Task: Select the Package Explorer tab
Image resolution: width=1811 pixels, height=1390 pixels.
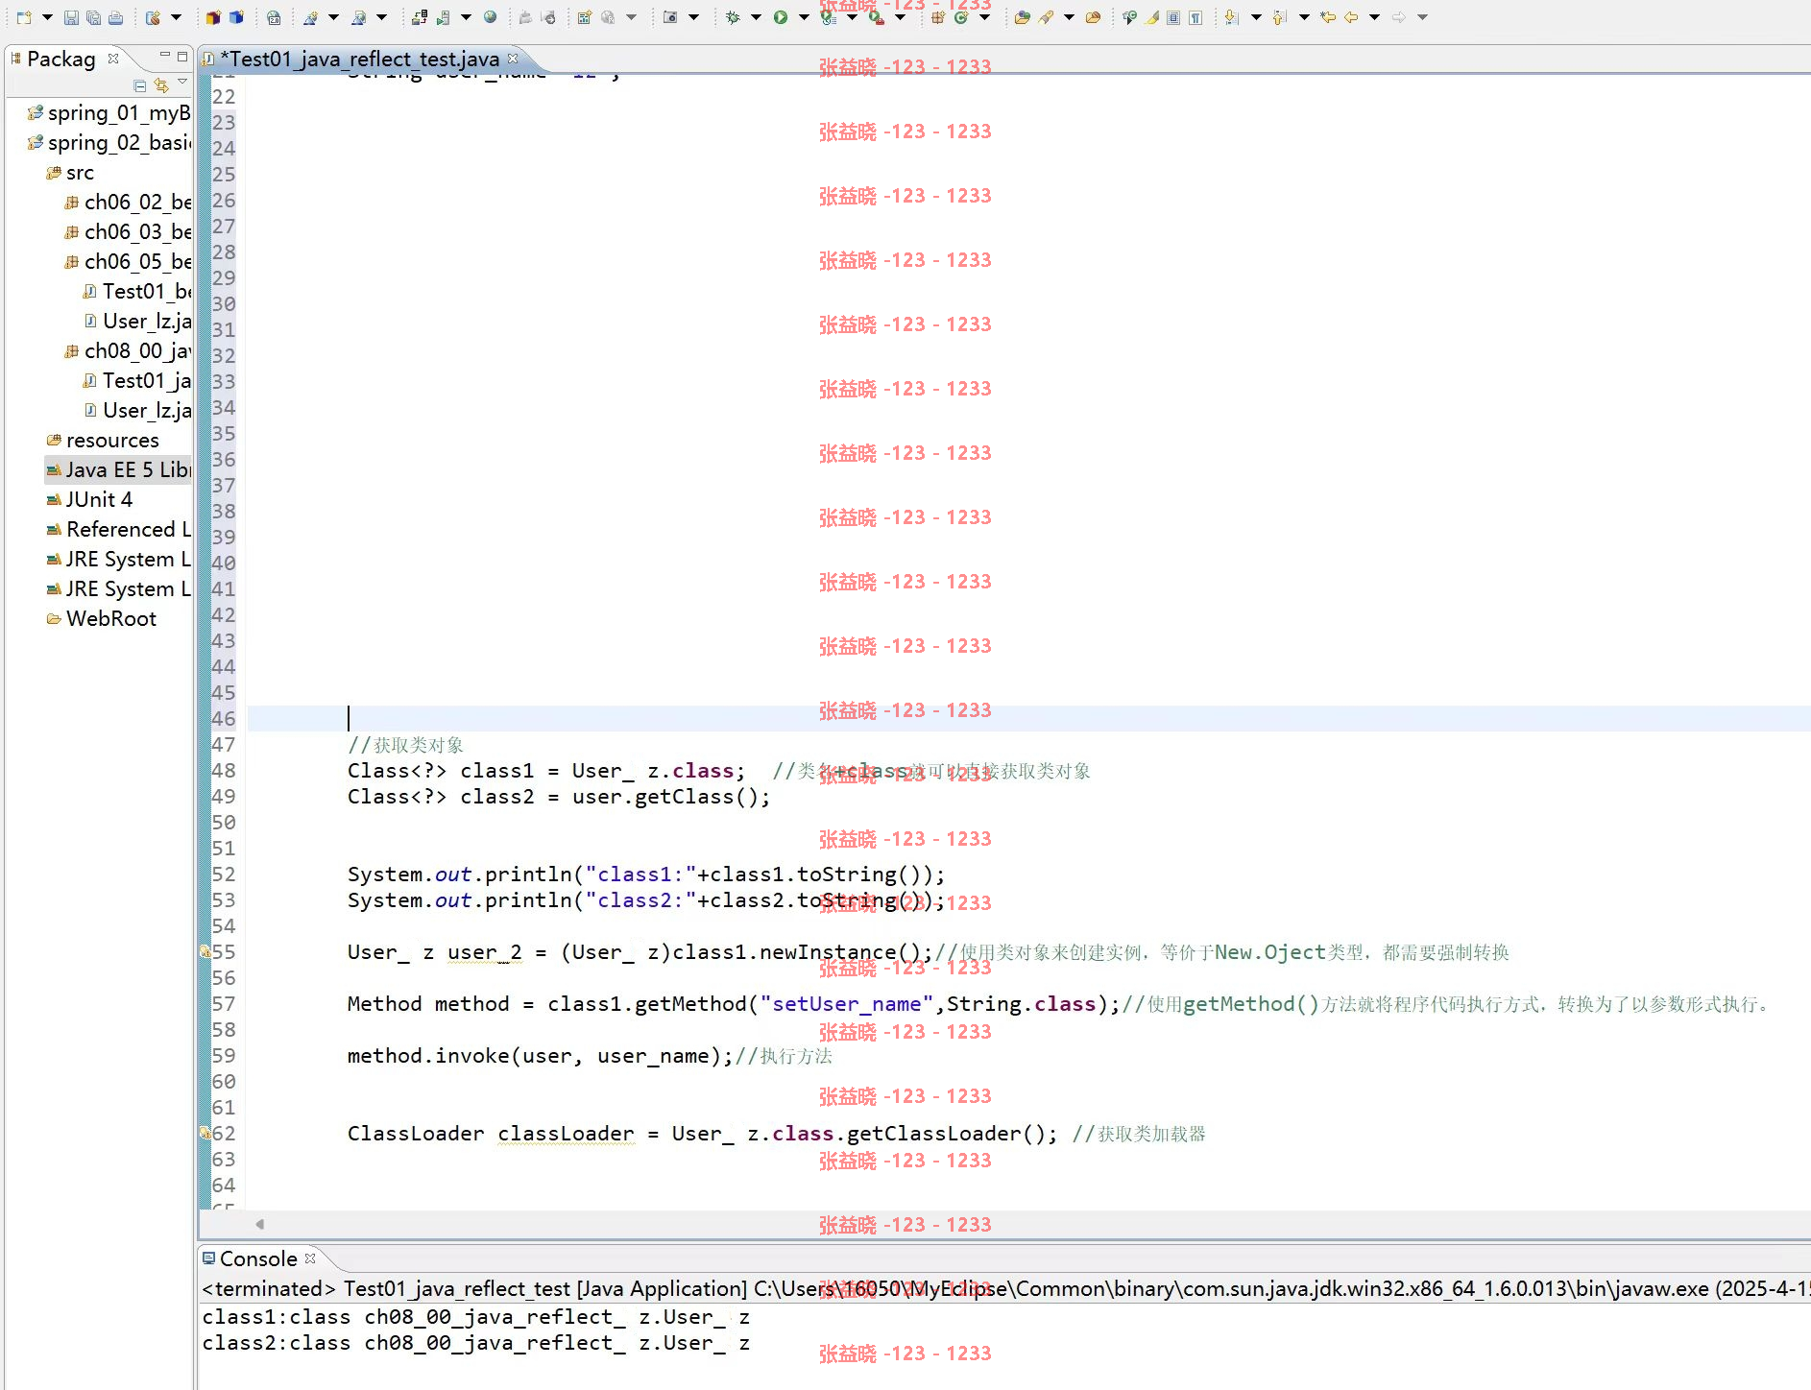Action: pyautogui.click(x=60, y=59)
